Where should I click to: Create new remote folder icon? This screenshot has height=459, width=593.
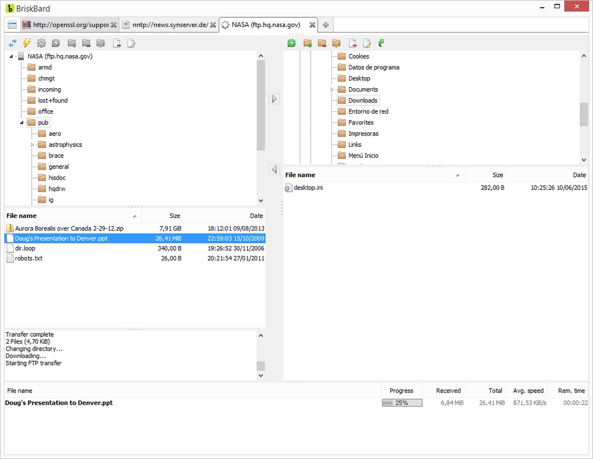(72, 43)
